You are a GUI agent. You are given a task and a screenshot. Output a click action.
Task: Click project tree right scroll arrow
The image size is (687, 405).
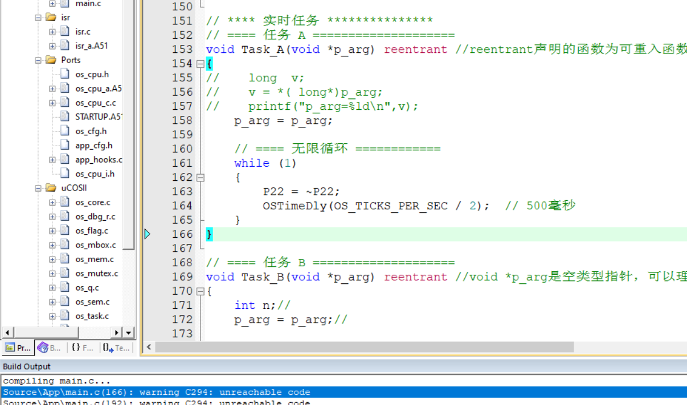[x=117, y=333]
